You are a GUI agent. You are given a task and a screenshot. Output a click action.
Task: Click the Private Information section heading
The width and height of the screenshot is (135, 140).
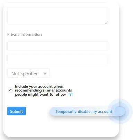(x=25, y=34)
